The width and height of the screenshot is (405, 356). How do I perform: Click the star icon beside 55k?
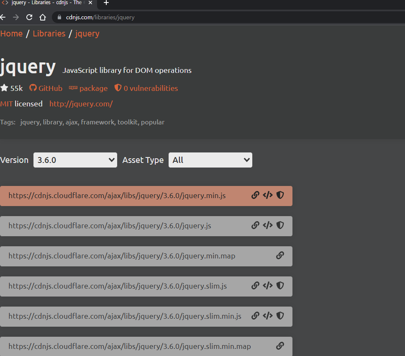(4, 88)
